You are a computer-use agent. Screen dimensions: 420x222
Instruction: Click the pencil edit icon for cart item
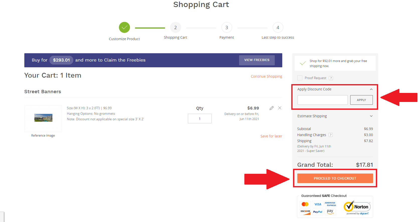point(271,108)
